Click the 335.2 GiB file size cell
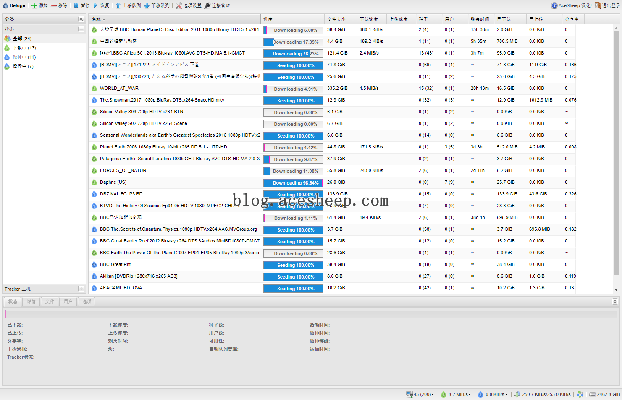 (x=337, y=89)
